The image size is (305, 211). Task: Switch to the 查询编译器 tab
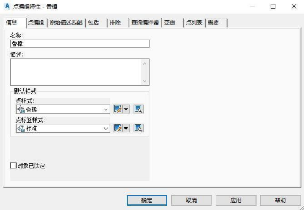pyautogui.click(x=145, y=23)
